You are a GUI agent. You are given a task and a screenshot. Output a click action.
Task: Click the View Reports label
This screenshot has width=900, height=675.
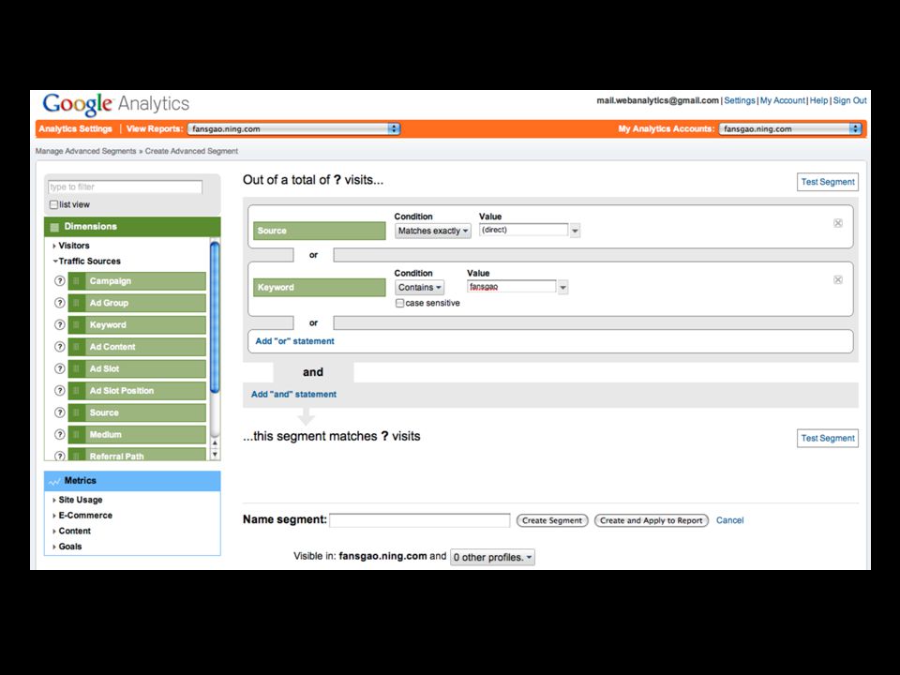(155, 129)
